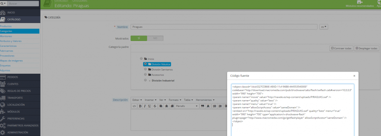Center align text in description editor
The width and height of the screenshot is (381, 136).
pos(167,106)
